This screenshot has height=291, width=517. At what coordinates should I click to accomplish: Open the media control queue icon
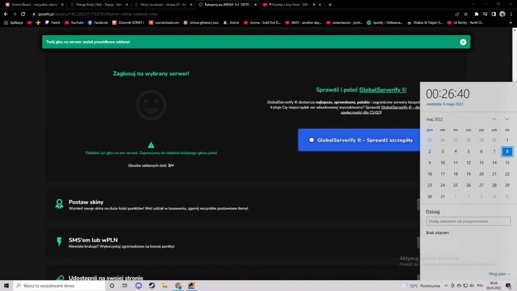click(485, 14)
